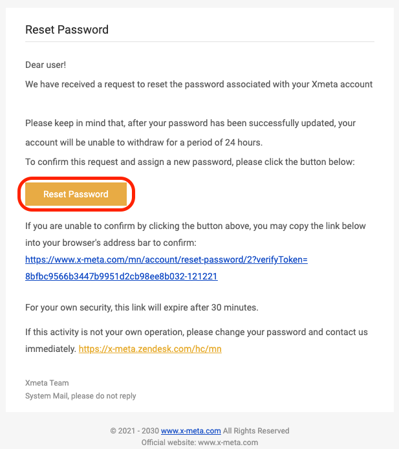
Task: Click the 'System Mail, please do not reply' note
Action: click(80, 396)
